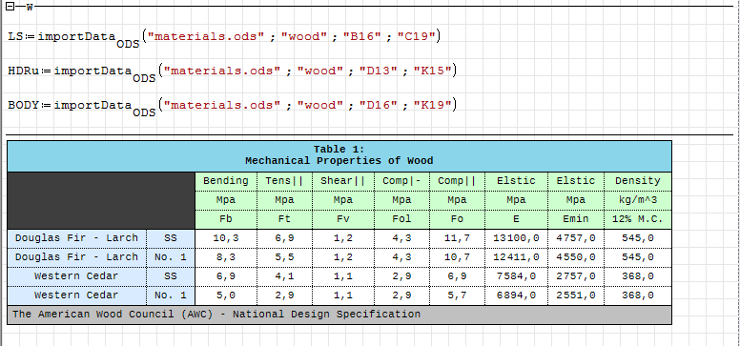Image resolution: width=740 pixels, height=346 pixels.
Task: Select the 12% M.C. header cell
Action: click(x=638, y=219)
